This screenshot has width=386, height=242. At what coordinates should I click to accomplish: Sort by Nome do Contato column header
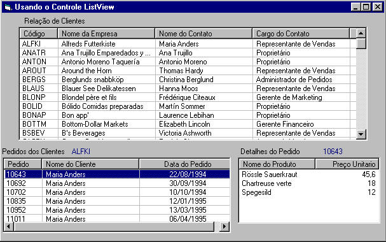pos(203,34)
